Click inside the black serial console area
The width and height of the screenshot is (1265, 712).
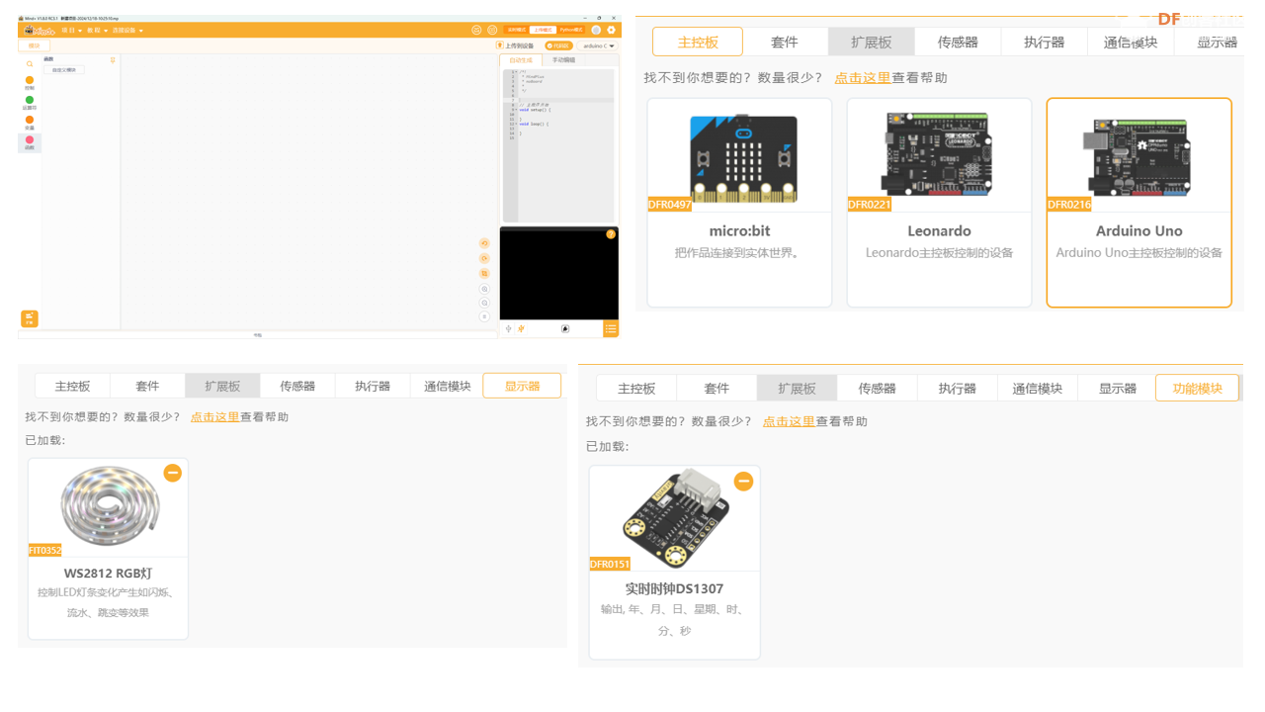point(558,275)
